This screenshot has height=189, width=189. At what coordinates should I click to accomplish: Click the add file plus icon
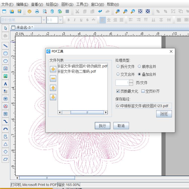coord(53,69)
